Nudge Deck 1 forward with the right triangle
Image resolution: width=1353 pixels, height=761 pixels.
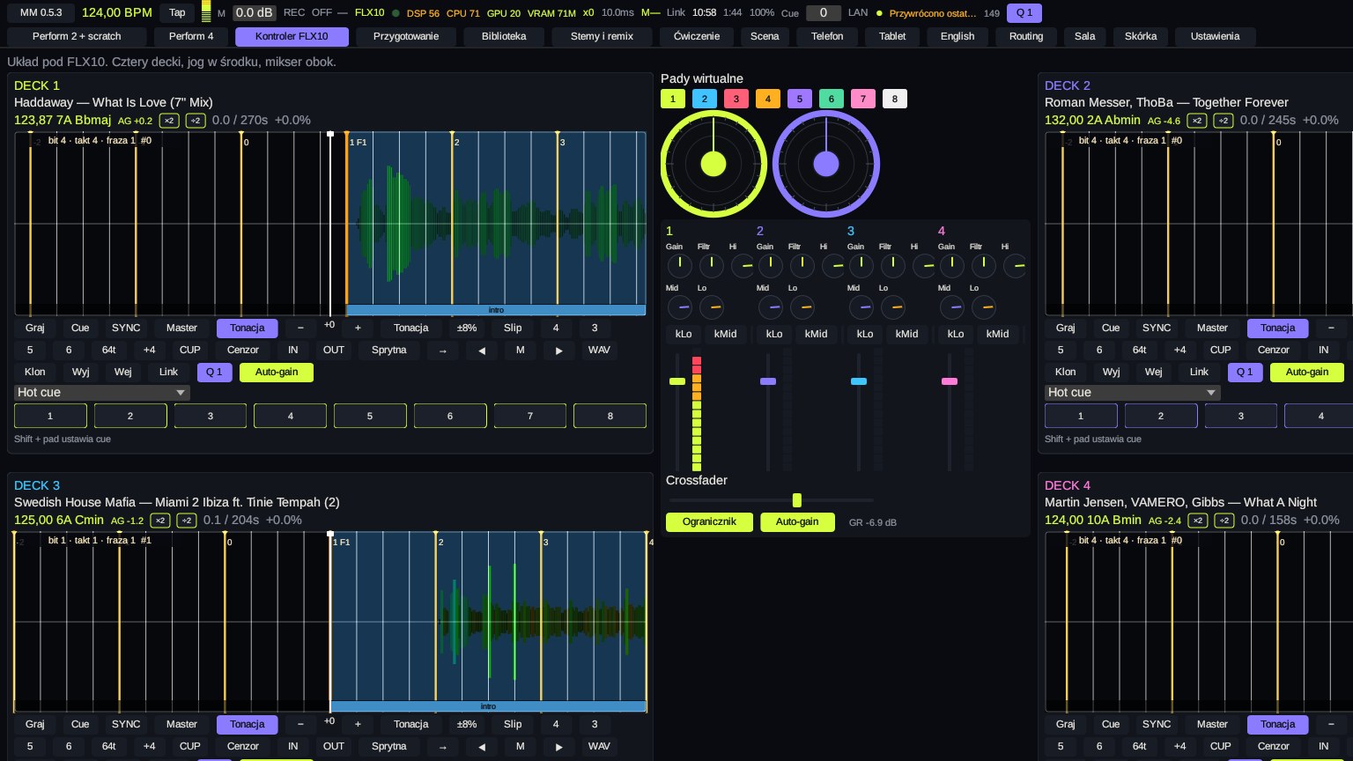pos(558,350)
